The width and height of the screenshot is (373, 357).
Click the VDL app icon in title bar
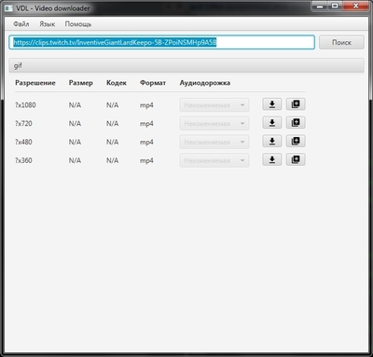click(8, 8)
